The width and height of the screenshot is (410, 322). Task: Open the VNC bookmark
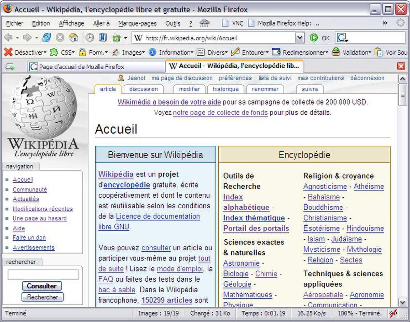[x=232, y=23]
